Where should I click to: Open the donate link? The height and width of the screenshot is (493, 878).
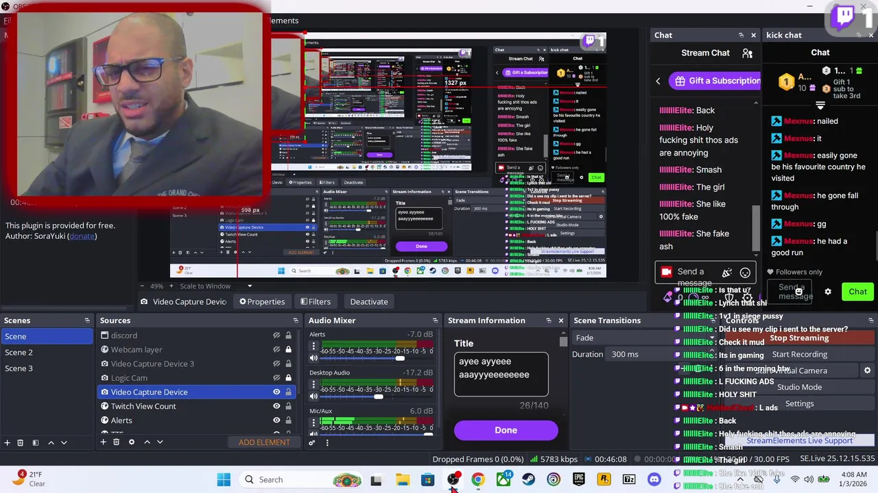82,236
